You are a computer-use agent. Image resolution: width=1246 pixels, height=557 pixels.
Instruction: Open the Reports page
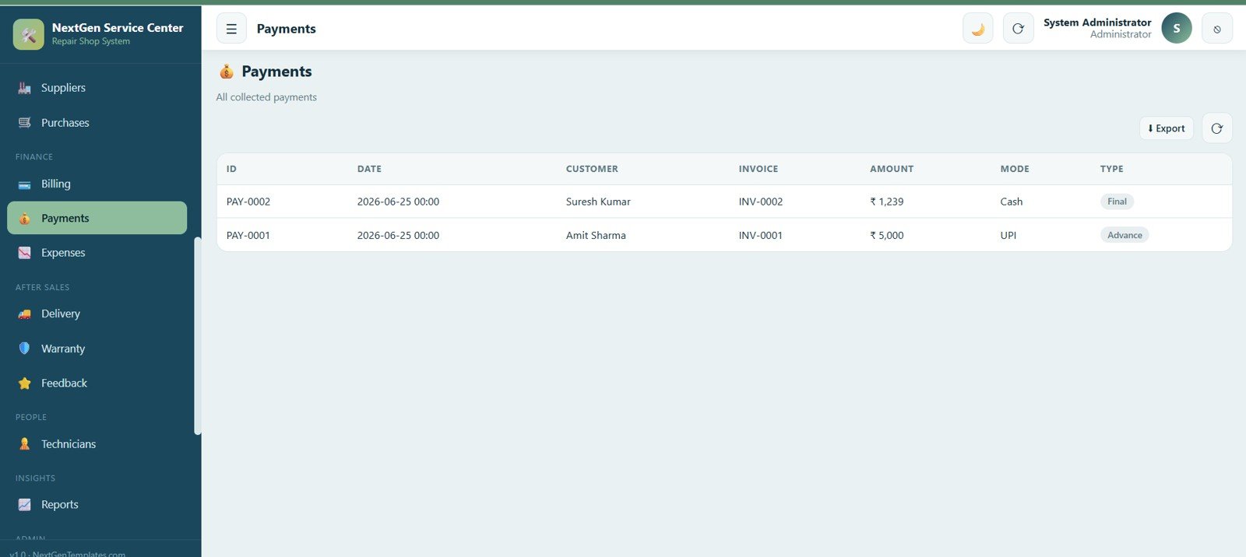tap(97, 505)
